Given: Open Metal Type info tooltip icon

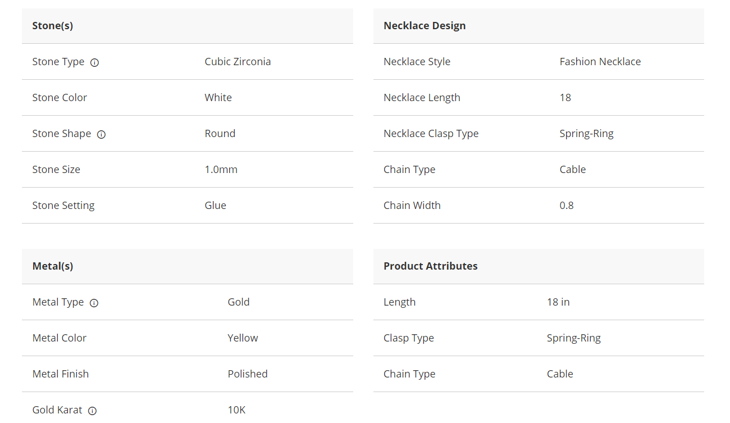Looking at the screenshot, I should pyautogui.click(x=94, y=303).
